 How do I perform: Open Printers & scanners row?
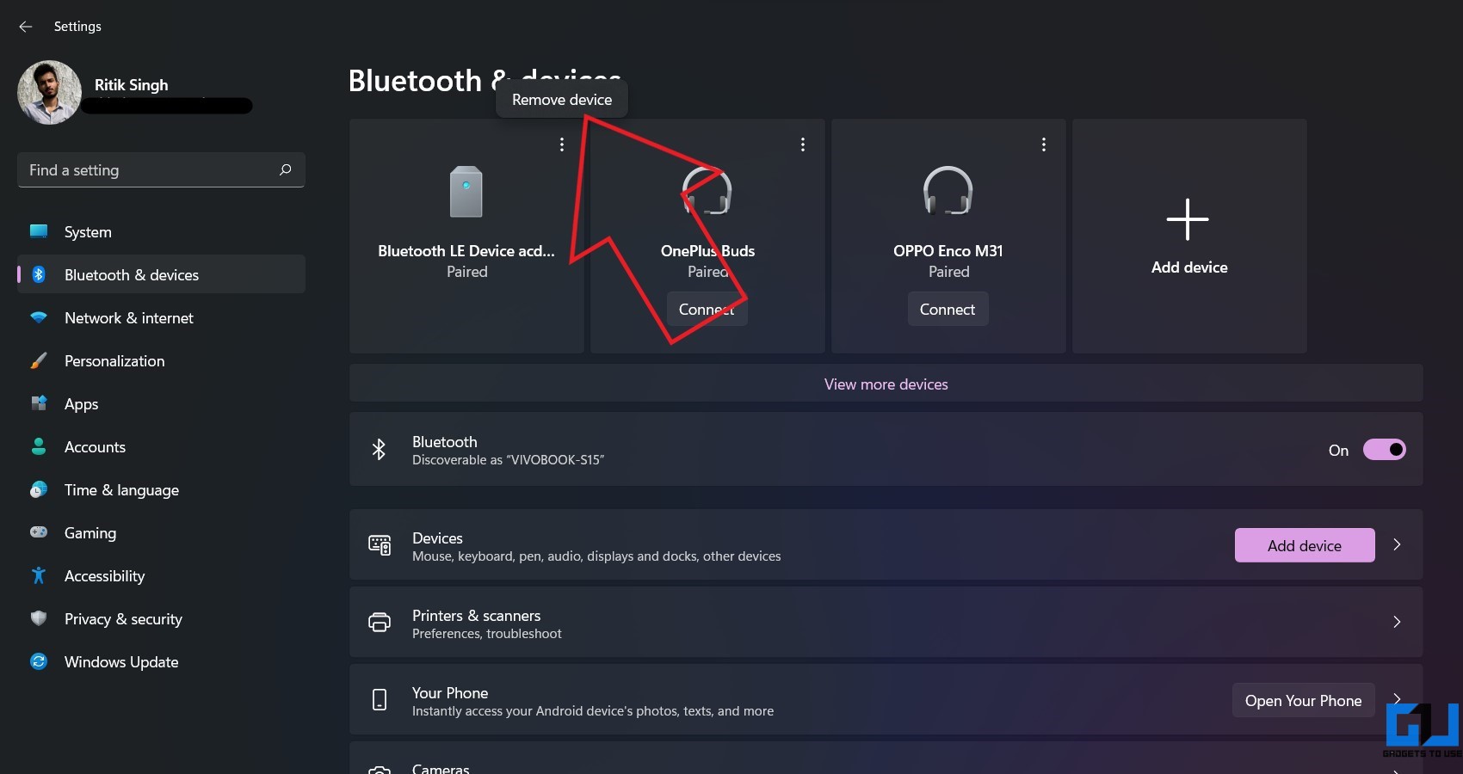click(886, 623)
